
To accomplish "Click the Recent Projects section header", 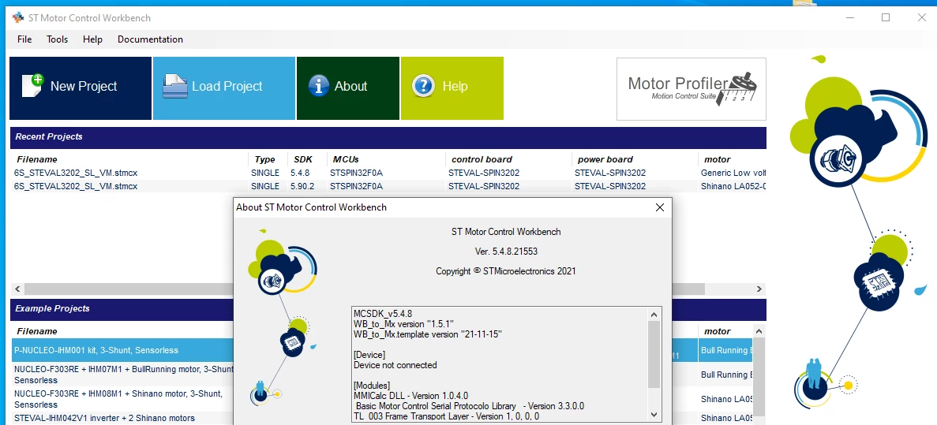I will (388, 136).
